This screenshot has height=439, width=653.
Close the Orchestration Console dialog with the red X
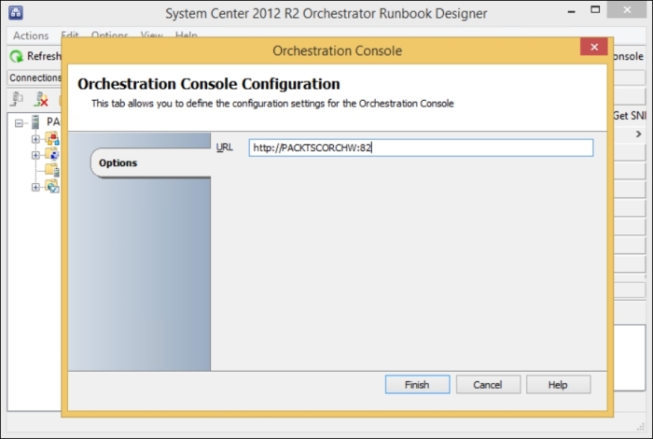point(594,47)
